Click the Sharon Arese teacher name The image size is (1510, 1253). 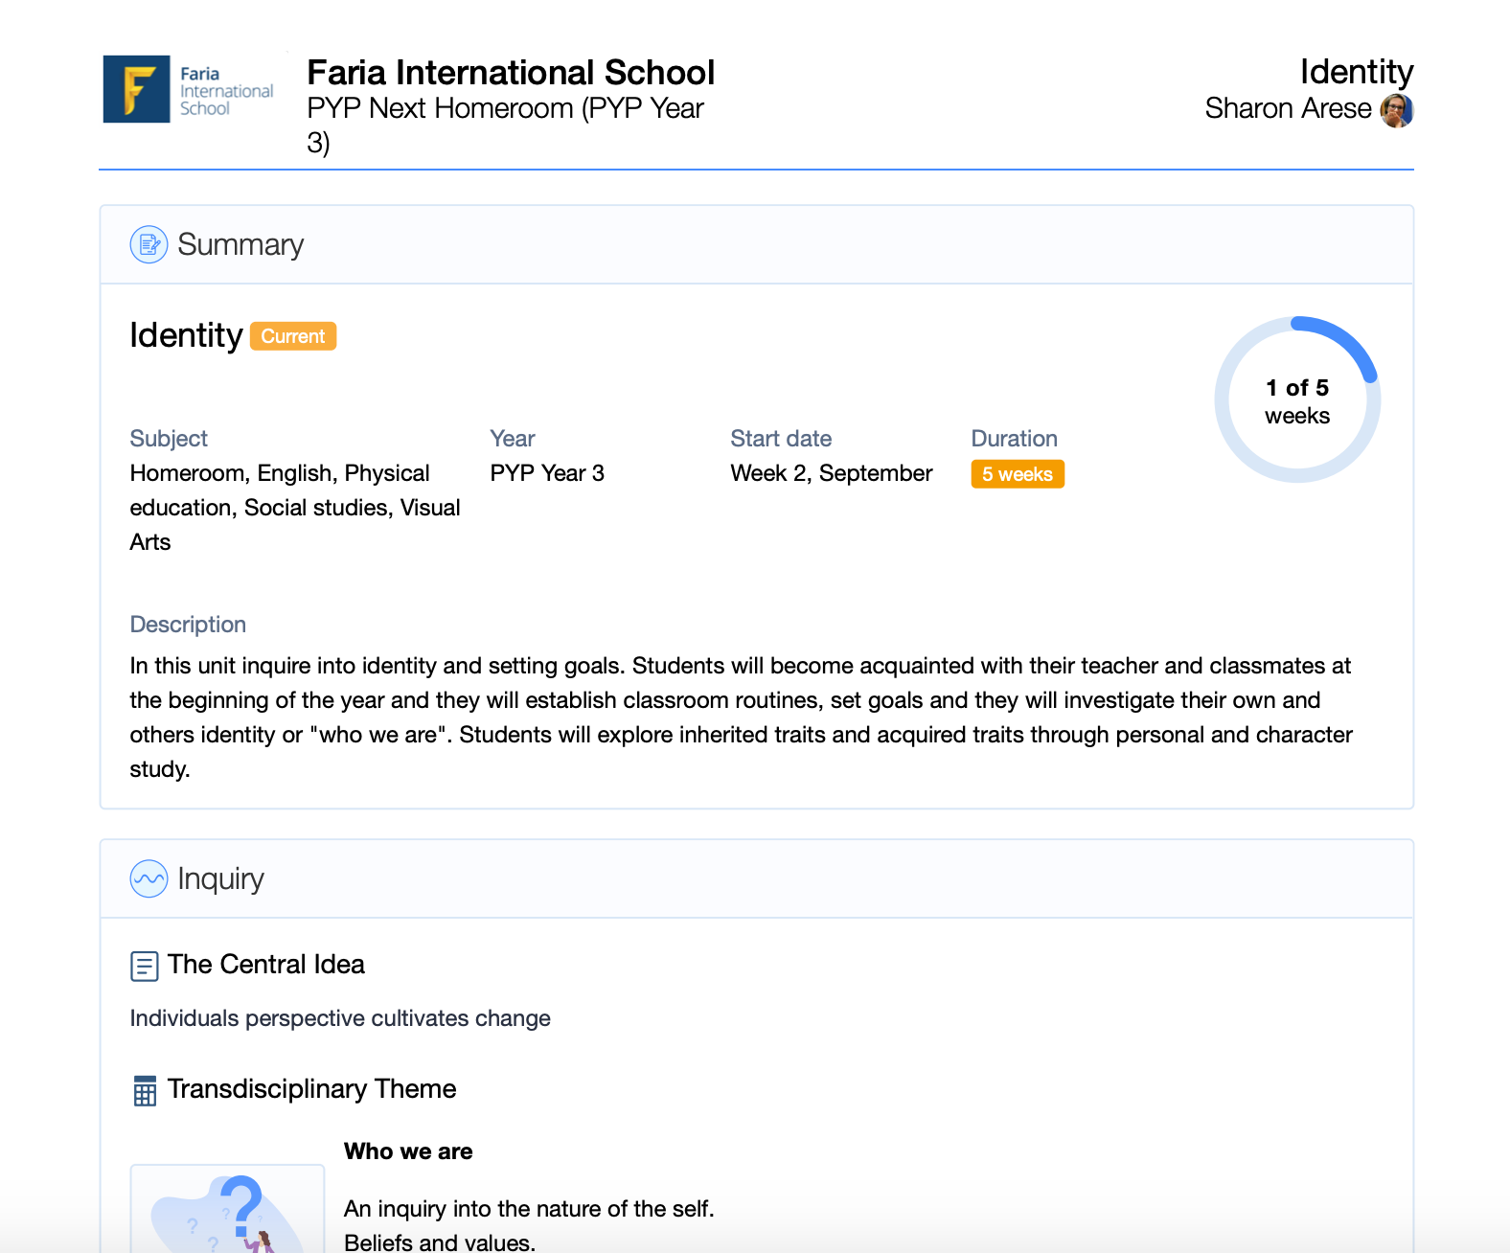(x=1287, y=109)
